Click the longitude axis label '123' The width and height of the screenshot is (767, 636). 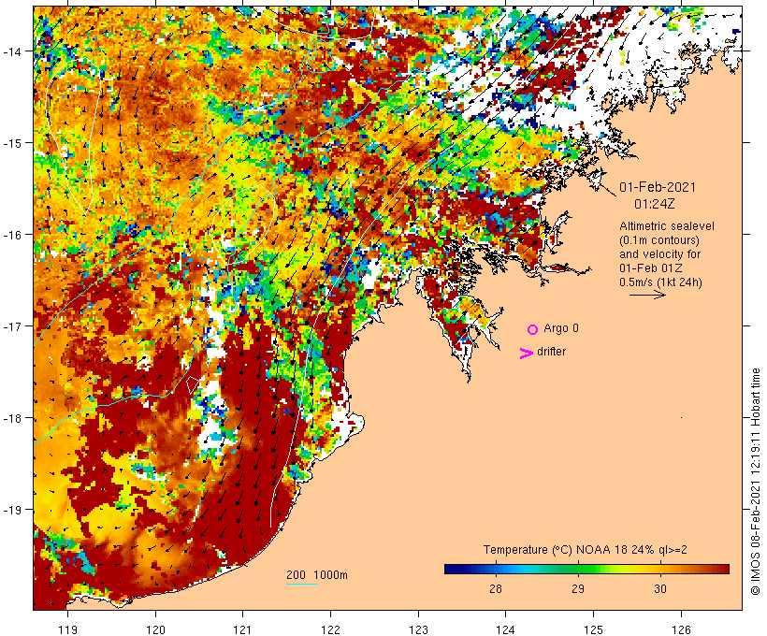pos(418,629)
